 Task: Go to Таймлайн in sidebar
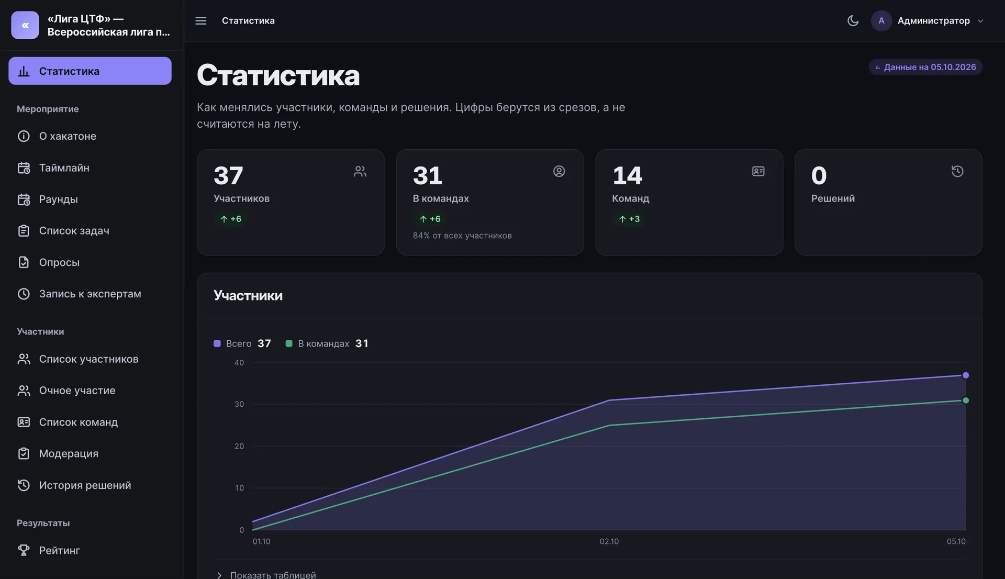tap(90, 168)
